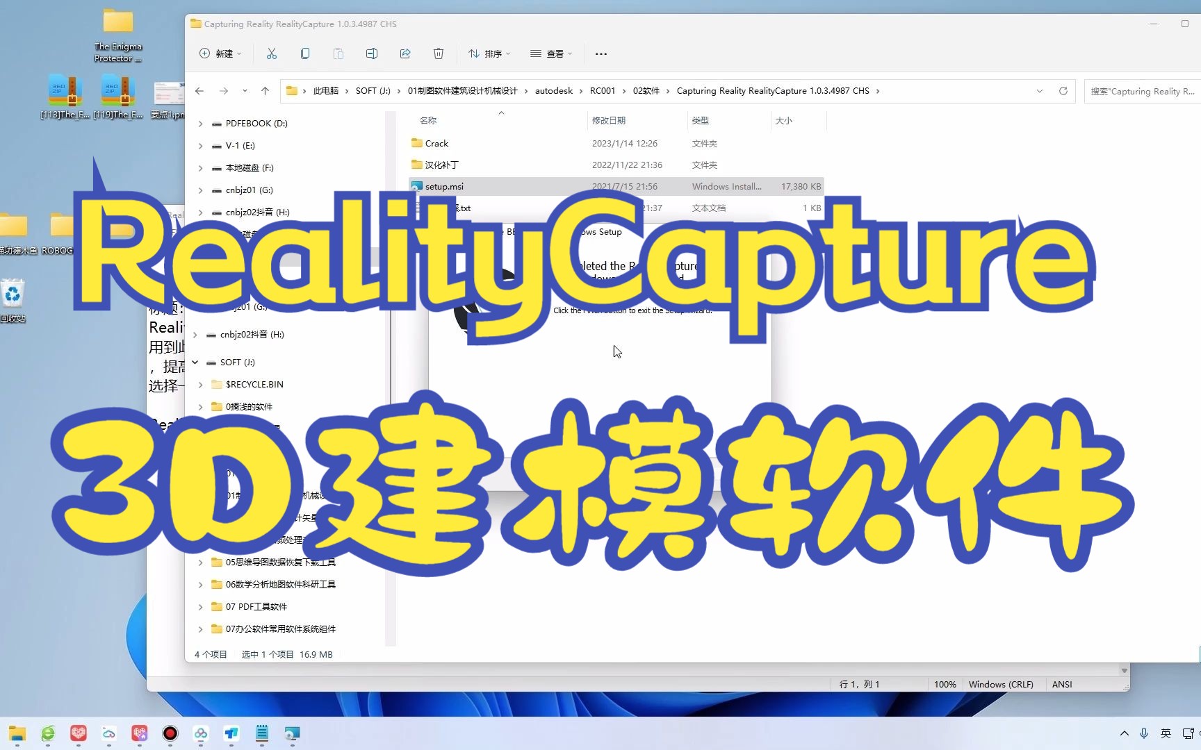Expand V-1 (E:) drive in tree

(200, 146)
